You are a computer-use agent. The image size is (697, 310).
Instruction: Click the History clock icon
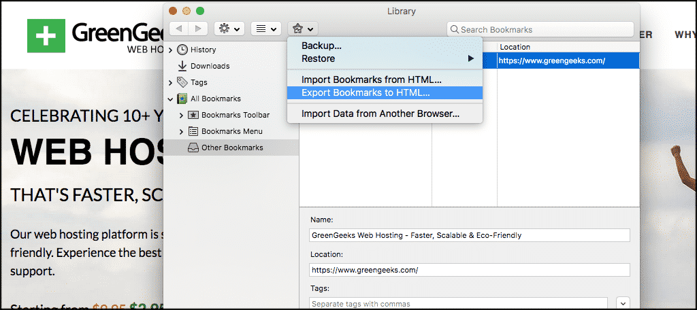(182, 50)
